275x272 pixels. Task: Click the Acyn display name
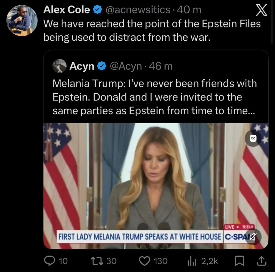[82, 66]
